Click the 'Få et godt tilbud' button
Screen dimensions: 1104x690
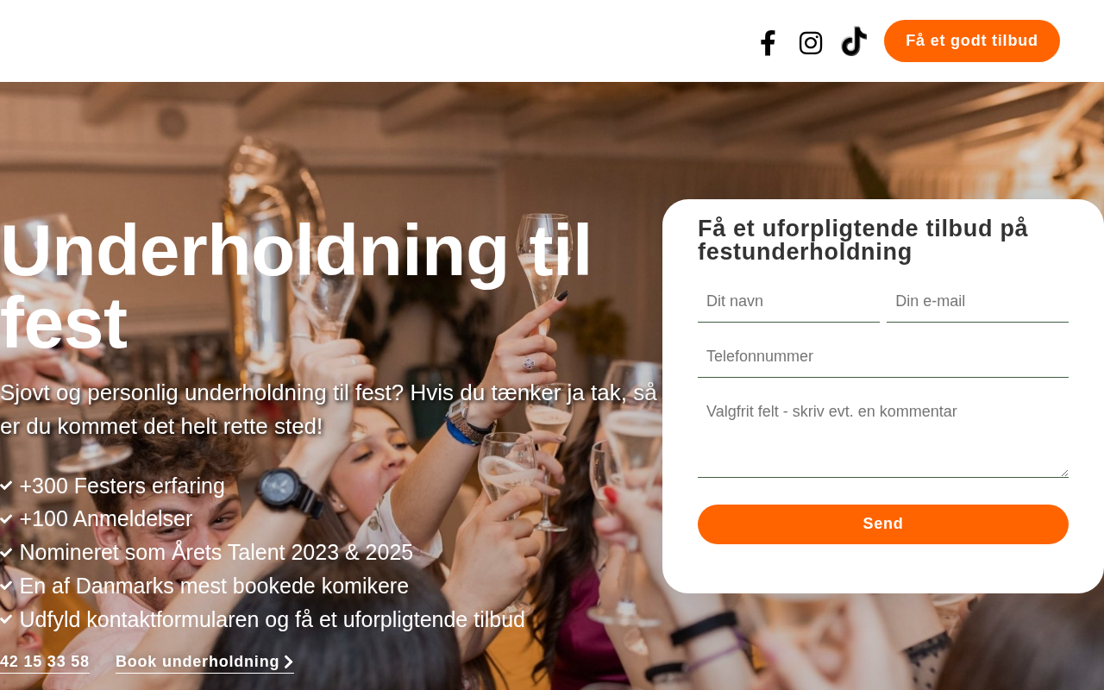click(x=972, y=41)
